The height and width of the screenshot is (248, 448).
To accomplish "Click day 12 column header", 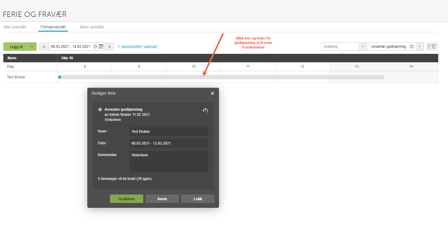I will [x=302, y=67].
